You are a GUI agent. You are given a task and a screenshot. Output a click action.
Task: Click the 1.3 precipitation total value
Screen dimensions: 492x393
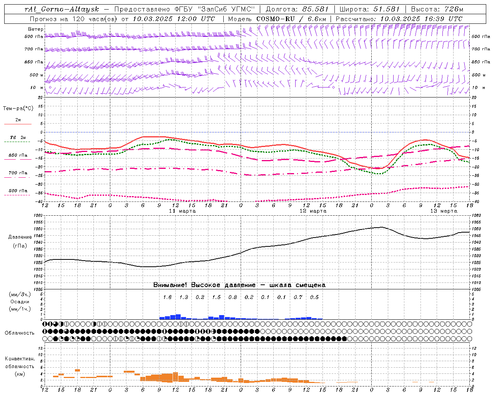184,297
